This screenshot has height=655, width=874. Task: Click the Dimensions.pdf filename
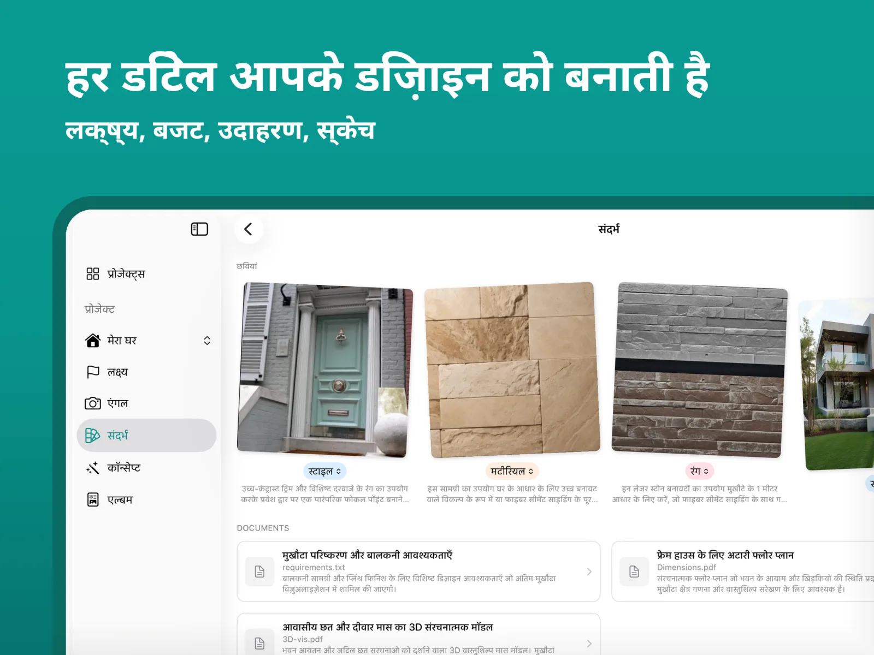686,568
